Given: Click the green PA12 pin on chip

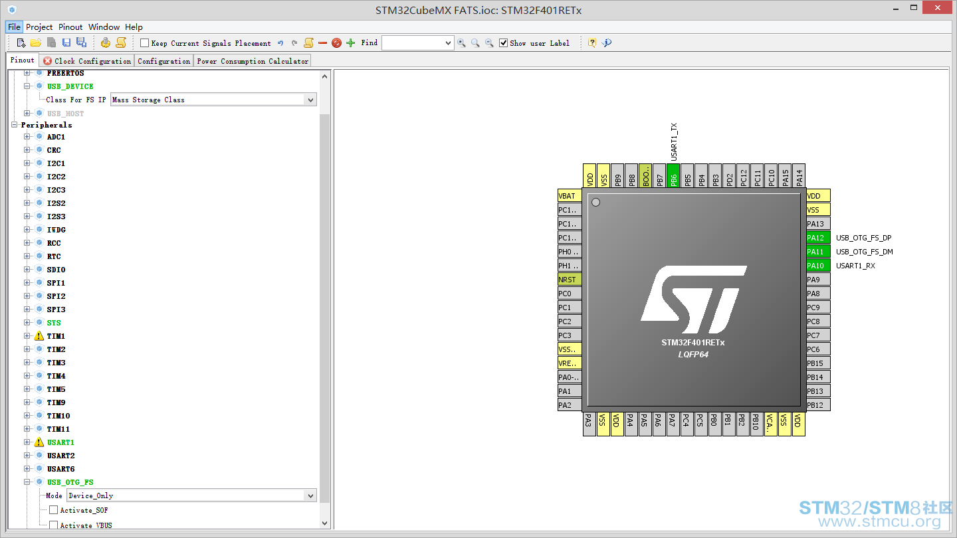Looking at the screenshot, I should (818, 238).
